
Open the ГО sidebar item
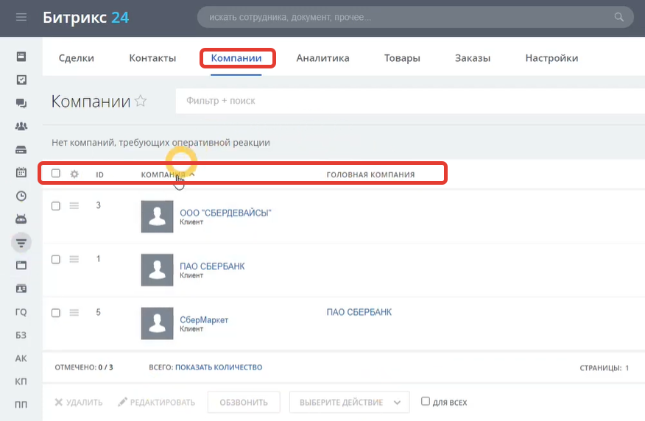tap(21, 312)
